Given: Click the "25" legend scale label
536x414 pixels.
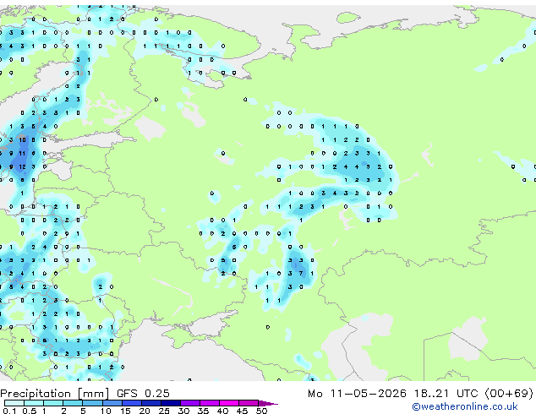Looking at the screenshot, I should point(164,411).
